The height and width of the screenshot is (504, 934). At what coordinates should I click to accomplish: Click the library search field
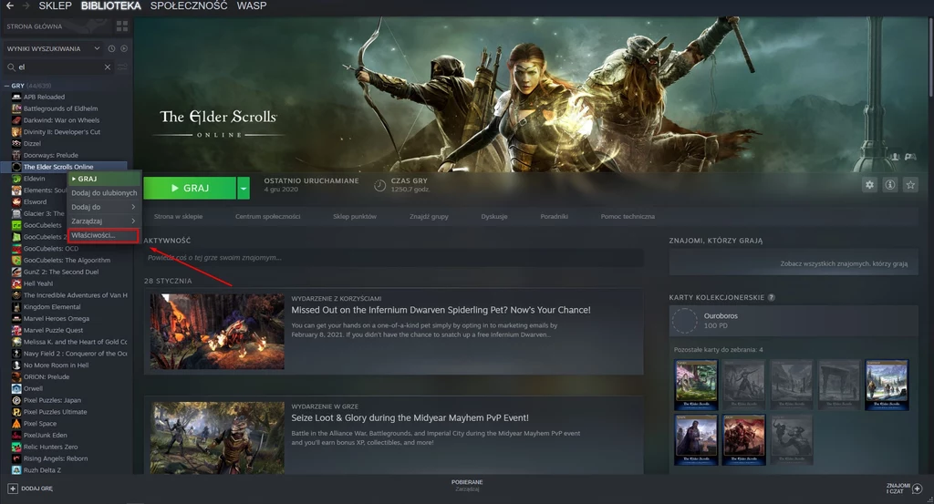coord(58,67)
